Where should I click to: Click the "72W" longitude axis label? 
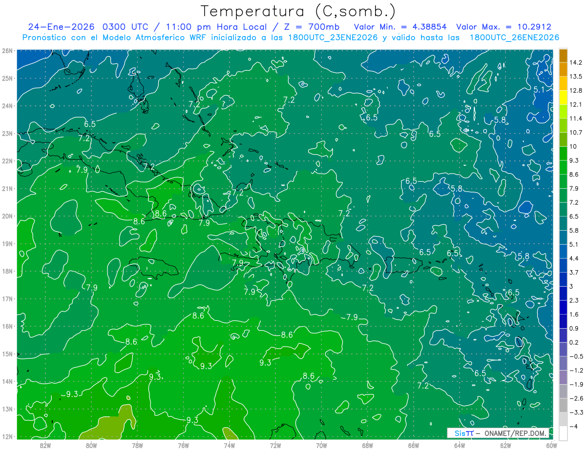(275, 445)
